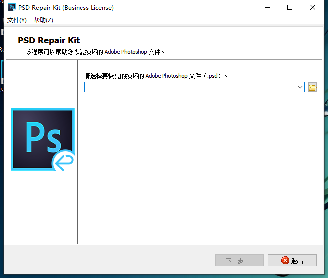Click the folder browse icon beside the file field
Image resolution: width=328 pixels, height=278 pixels.
point(312,87)
